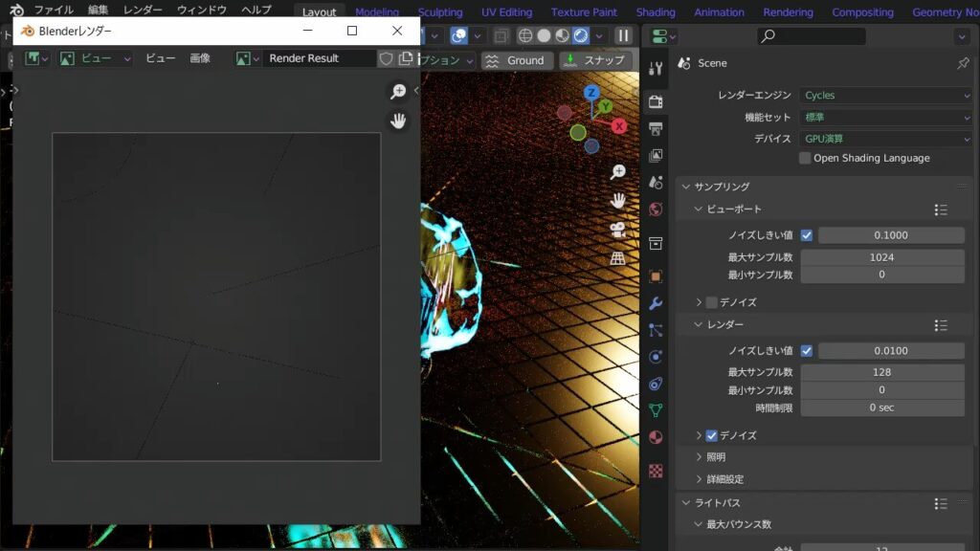Screen dimensions: 980x551
Task: Pin the Scene properties with pin icon
Action: [x=963, y=63]
